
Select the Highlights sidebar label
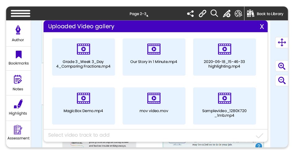(x=18, y=113)
